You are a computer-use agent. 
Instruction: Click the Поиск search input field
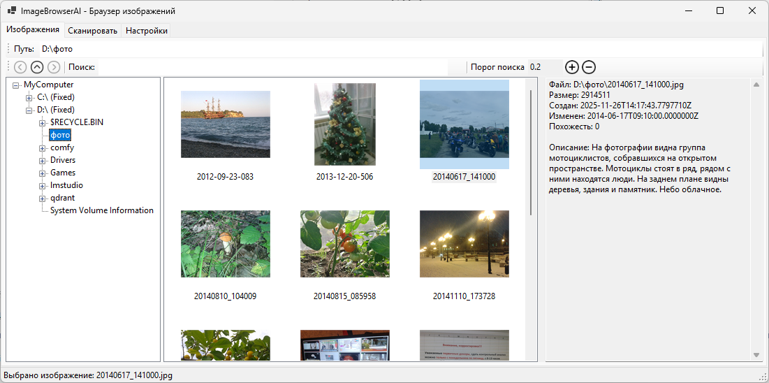click(x=272, y=67)
